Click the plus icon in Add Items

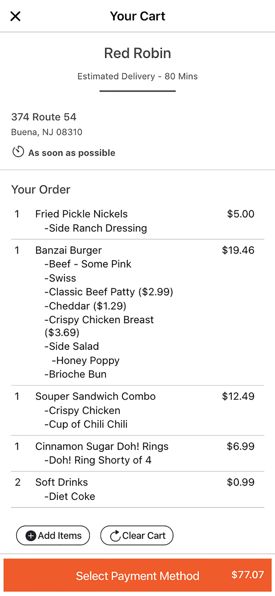pos(31,536)
